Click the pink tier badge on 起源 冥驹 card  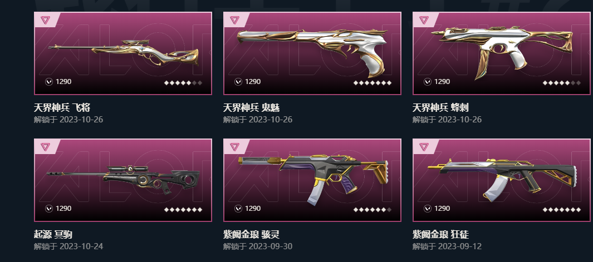[46, 147]
